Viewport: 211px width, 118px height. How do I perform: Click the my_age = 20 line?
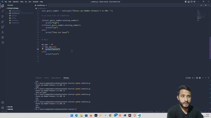pyautogui.click(x=47, y=45)
